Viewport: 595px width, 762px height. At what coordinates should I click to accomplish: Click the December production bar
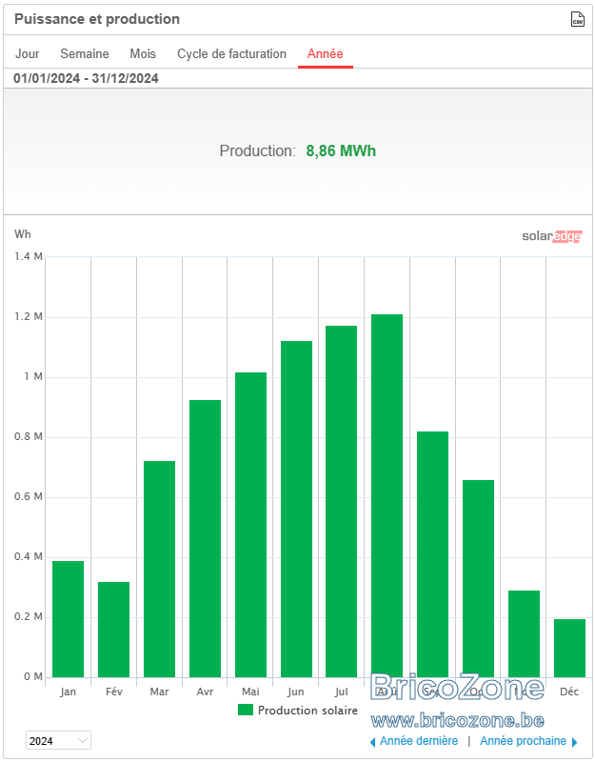point(569,648)
